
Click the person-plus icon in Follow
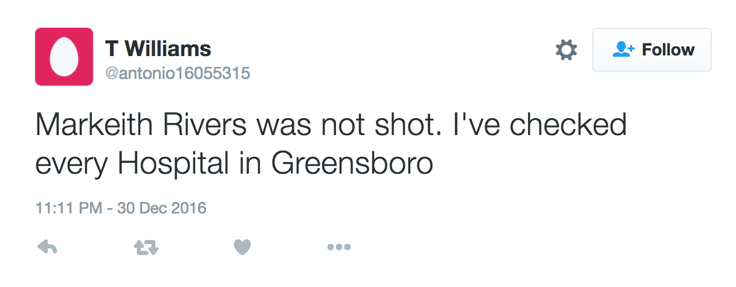[x=622, y=49]
